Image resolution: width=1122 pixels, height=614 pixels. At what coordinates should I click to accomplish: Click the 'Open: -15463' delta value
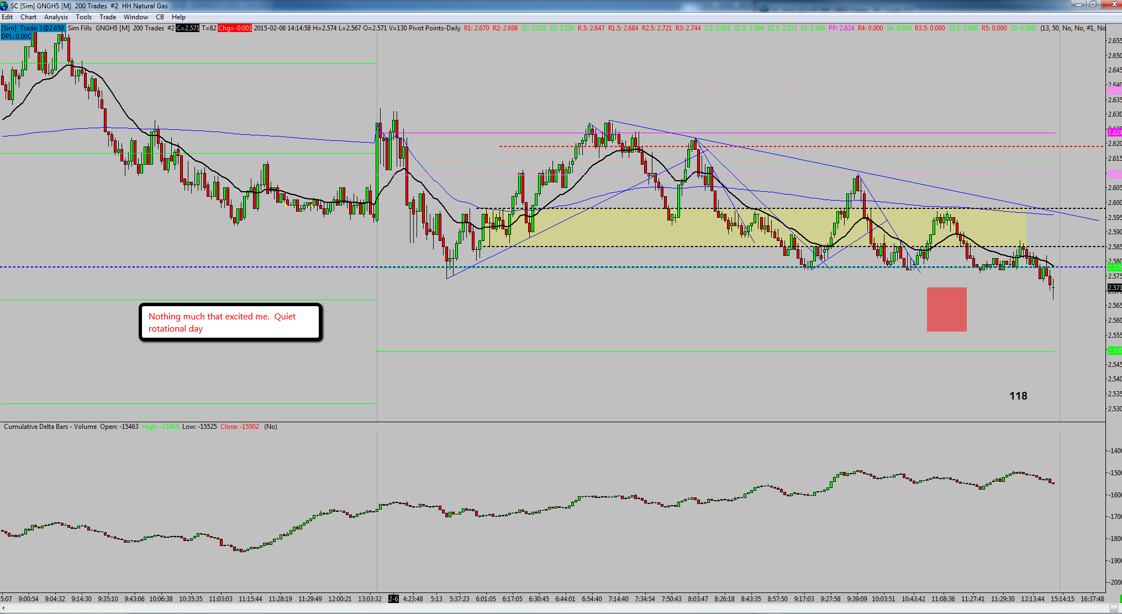[x=119, y=427]
